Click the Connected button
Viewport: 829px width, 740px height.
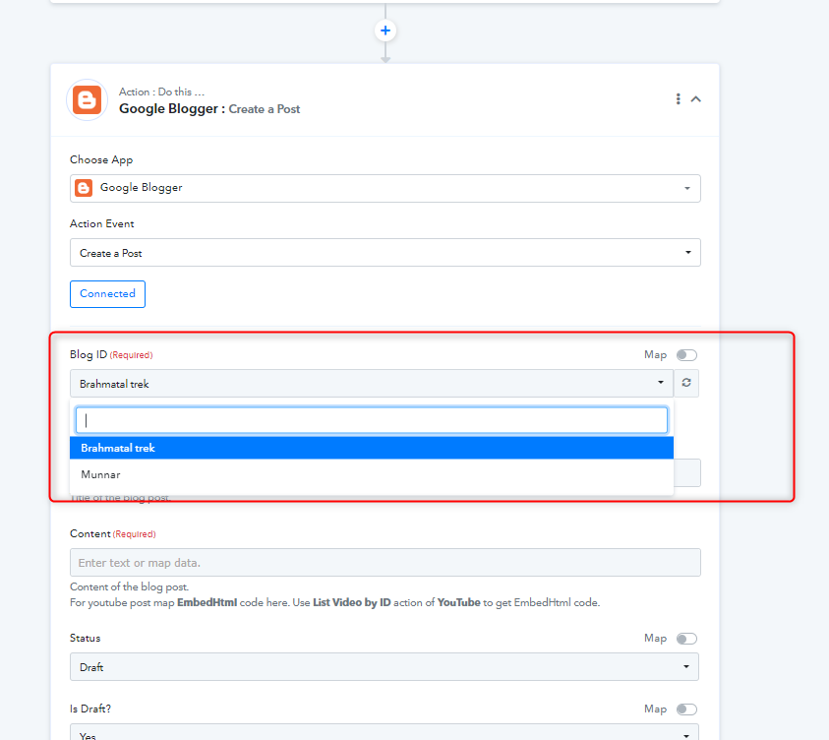[x=107, y=293]
